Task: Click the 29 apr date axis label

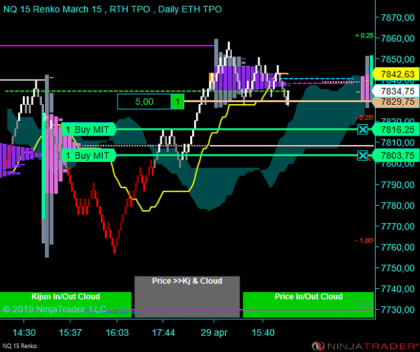Action: click(x=214, y=333)
